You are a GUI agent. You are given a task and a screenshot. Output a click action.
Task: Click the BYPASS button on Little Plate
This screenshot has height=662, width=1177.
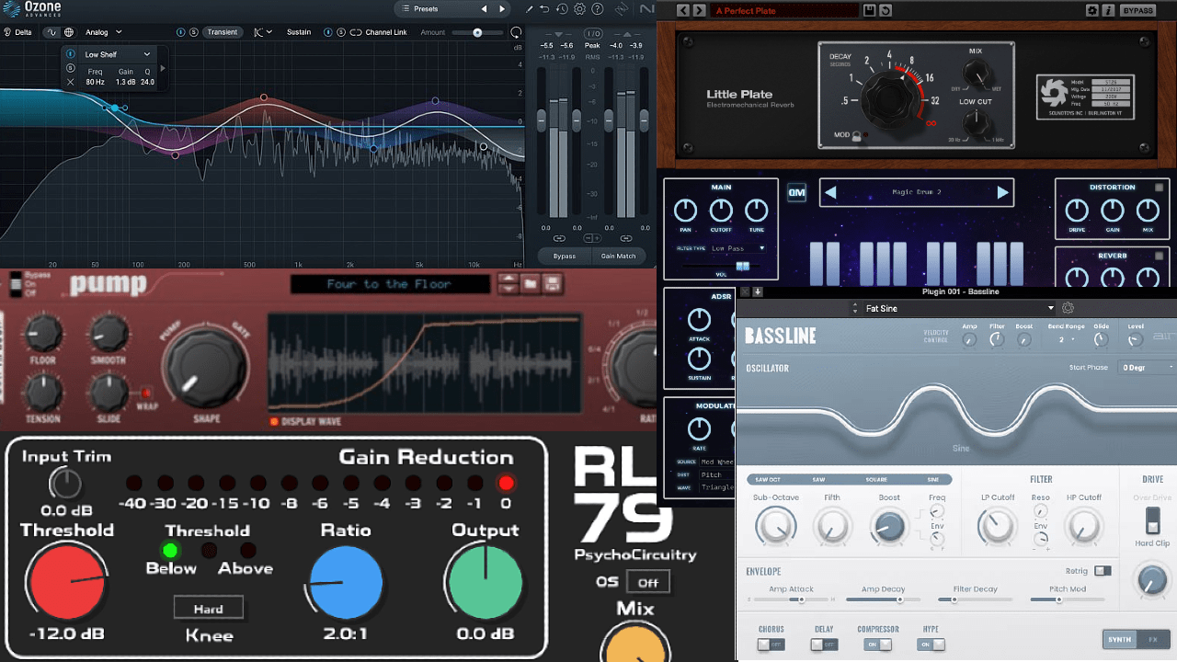pyautogui.click(x=1138, y=9)
